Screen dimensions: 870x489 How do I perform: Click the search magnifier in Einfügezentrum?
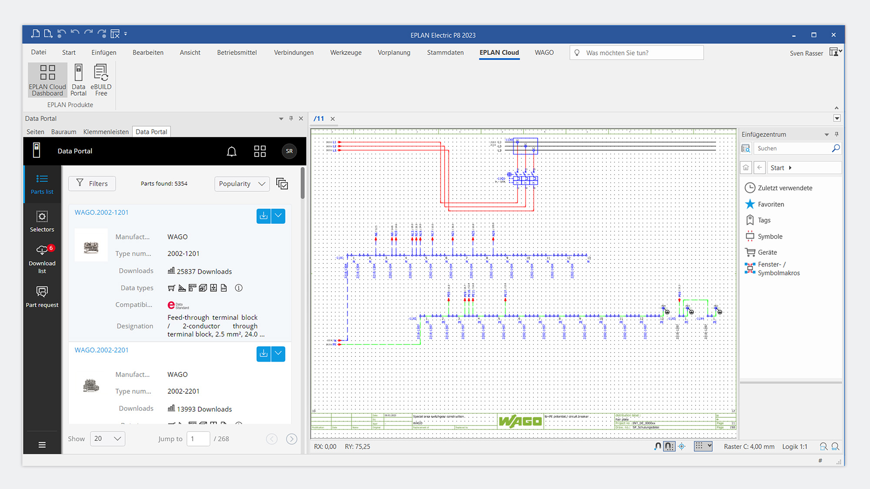[836, 148]
